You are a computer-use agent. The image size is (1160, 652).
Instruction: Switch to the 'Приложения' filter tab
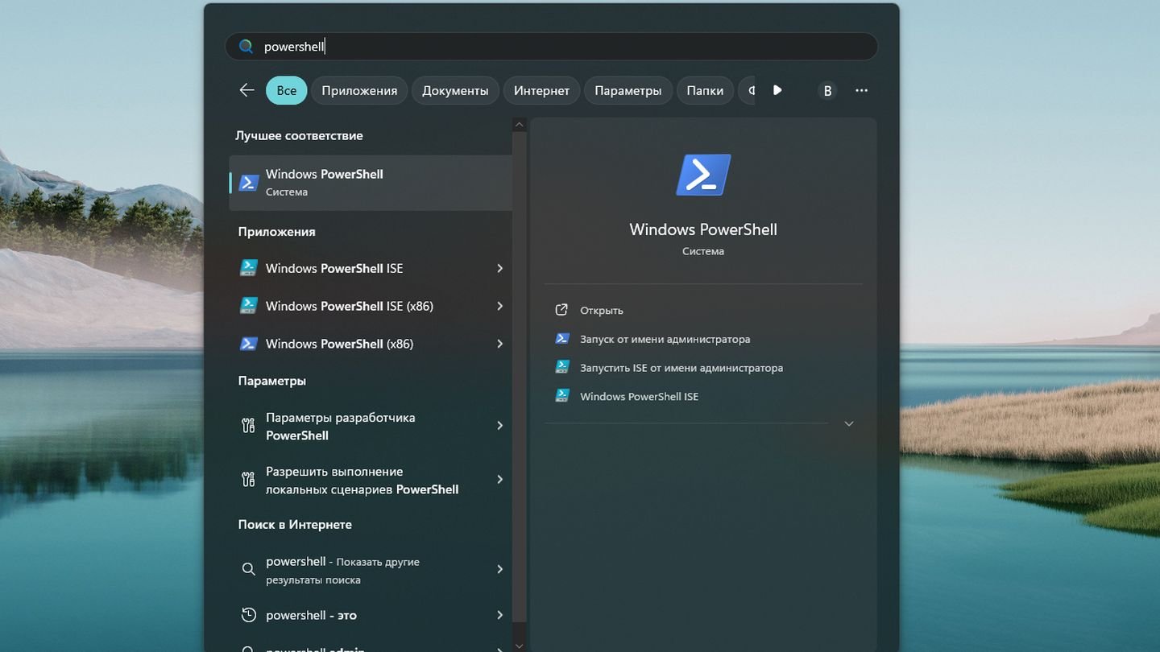pos(359,90)
